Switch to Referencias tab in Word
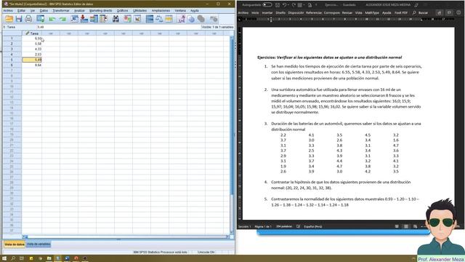Image resolution: width=465 pixels, height=262 pixels. point(313,13)
